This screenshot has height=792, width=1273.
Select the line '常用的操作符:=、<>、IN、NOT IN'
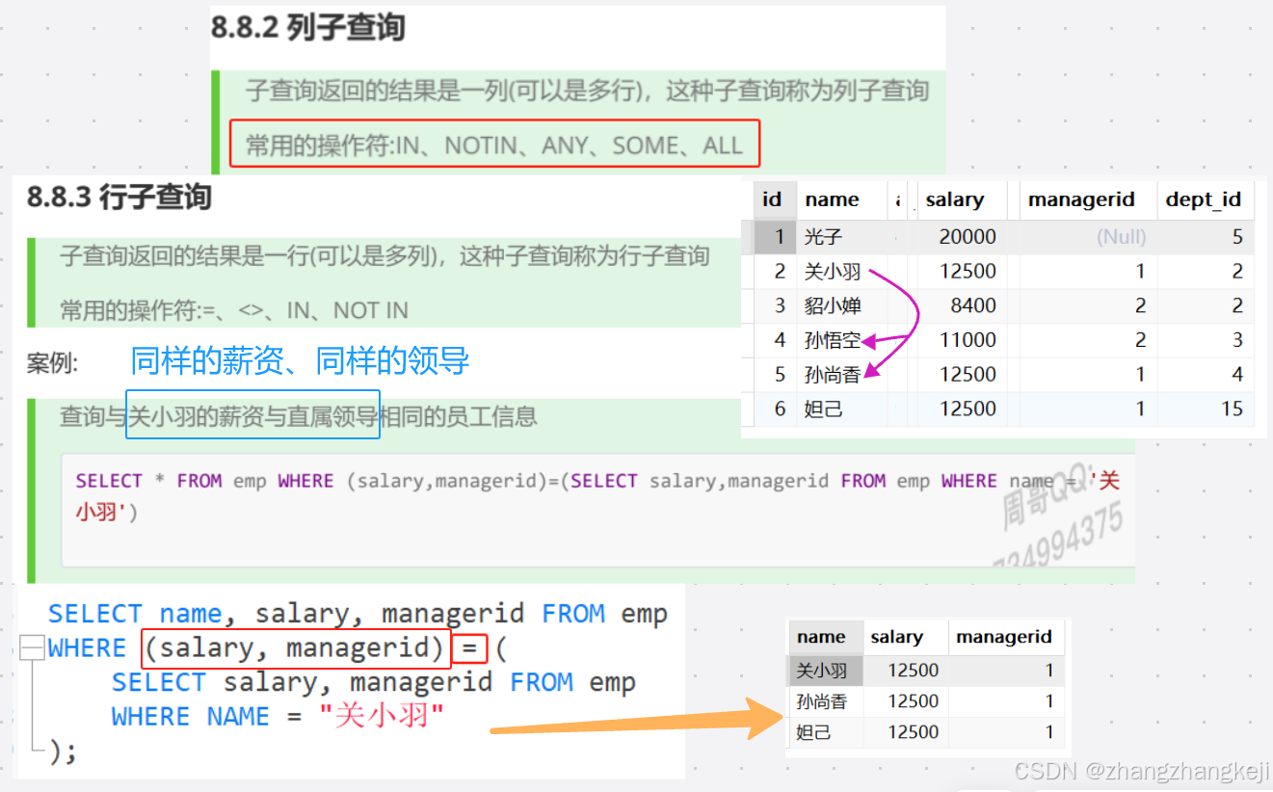point(234,311)
